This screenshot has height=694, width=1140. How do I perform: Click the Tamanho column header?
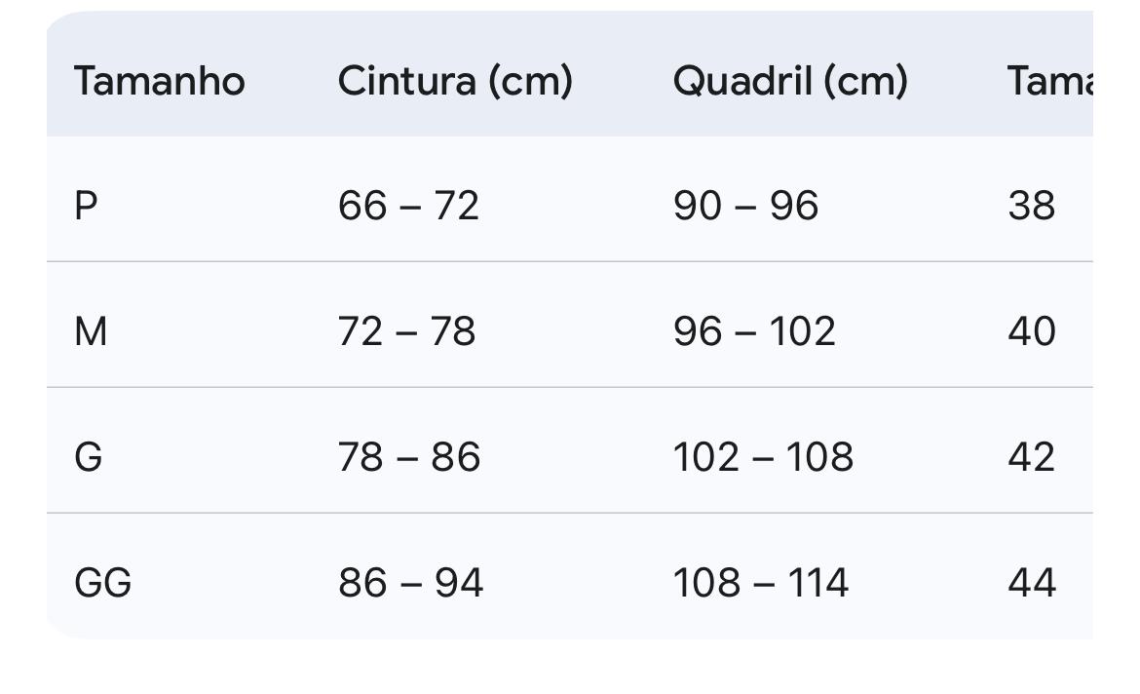tap(159, 81)
